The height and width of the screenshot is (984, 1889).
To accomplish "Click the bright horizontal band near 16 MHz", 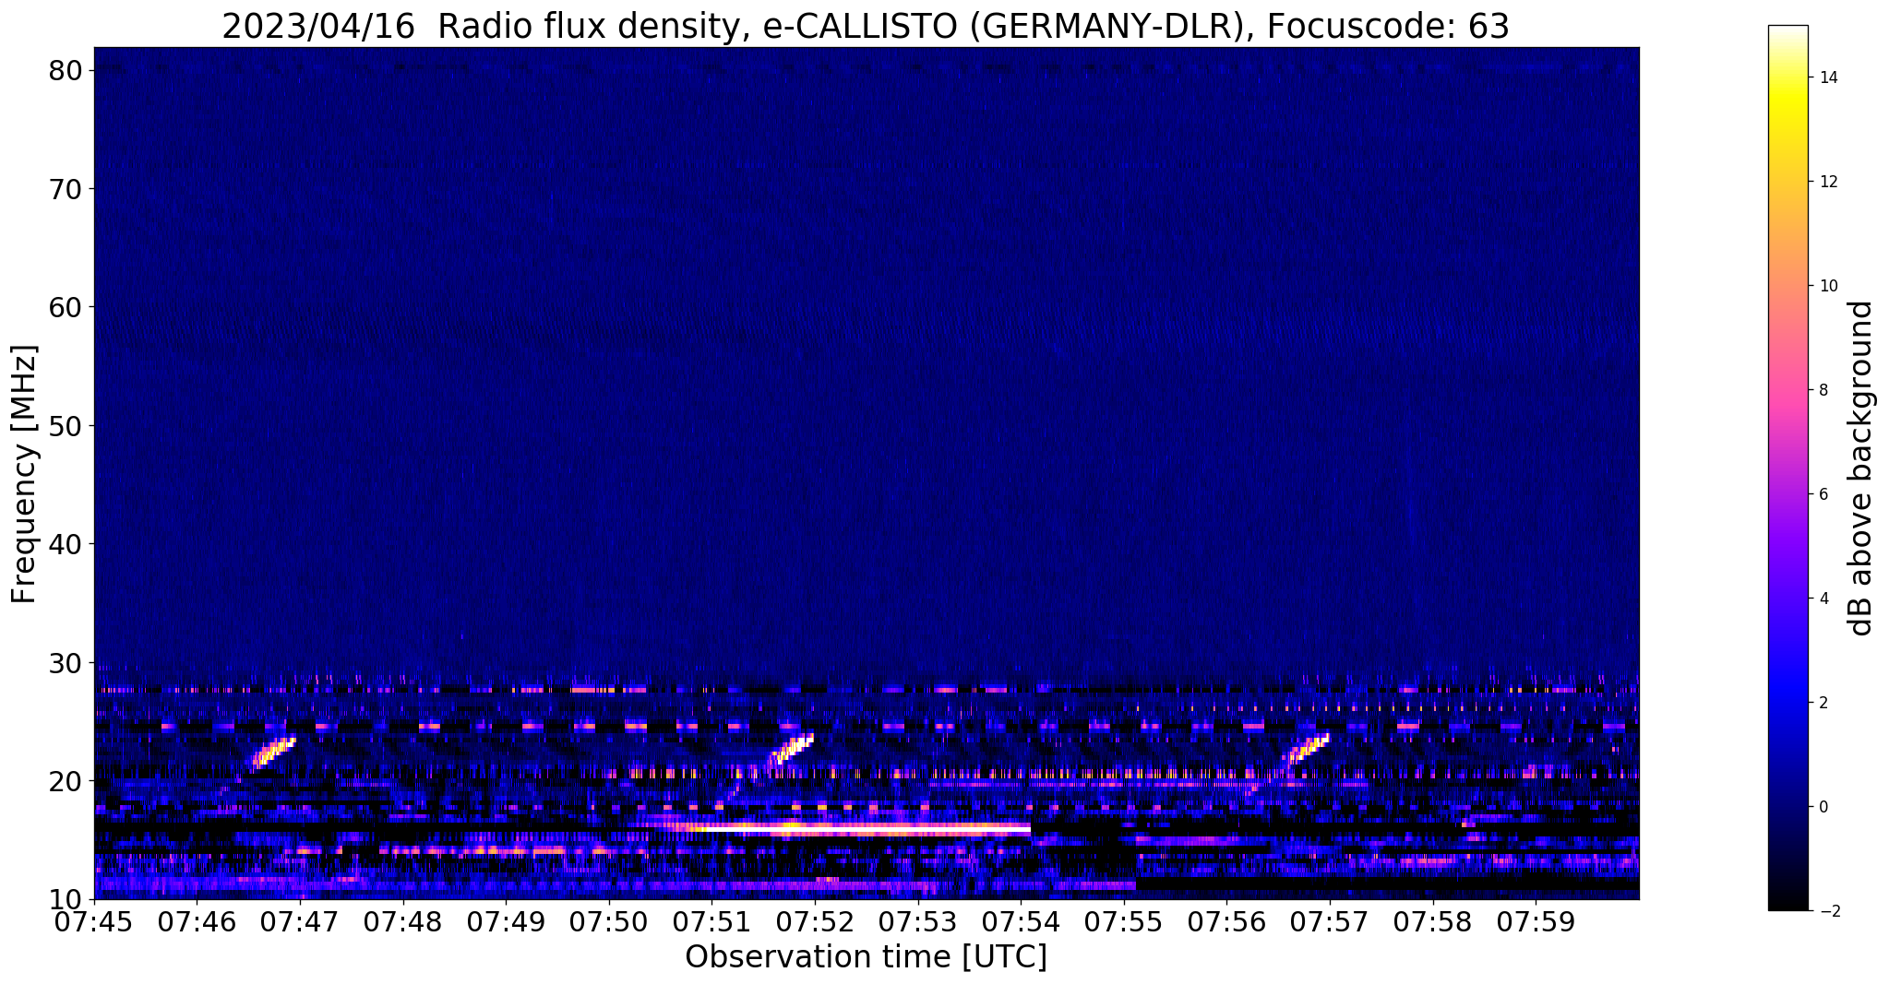I will pyautogui.click(x=856, y=828).
